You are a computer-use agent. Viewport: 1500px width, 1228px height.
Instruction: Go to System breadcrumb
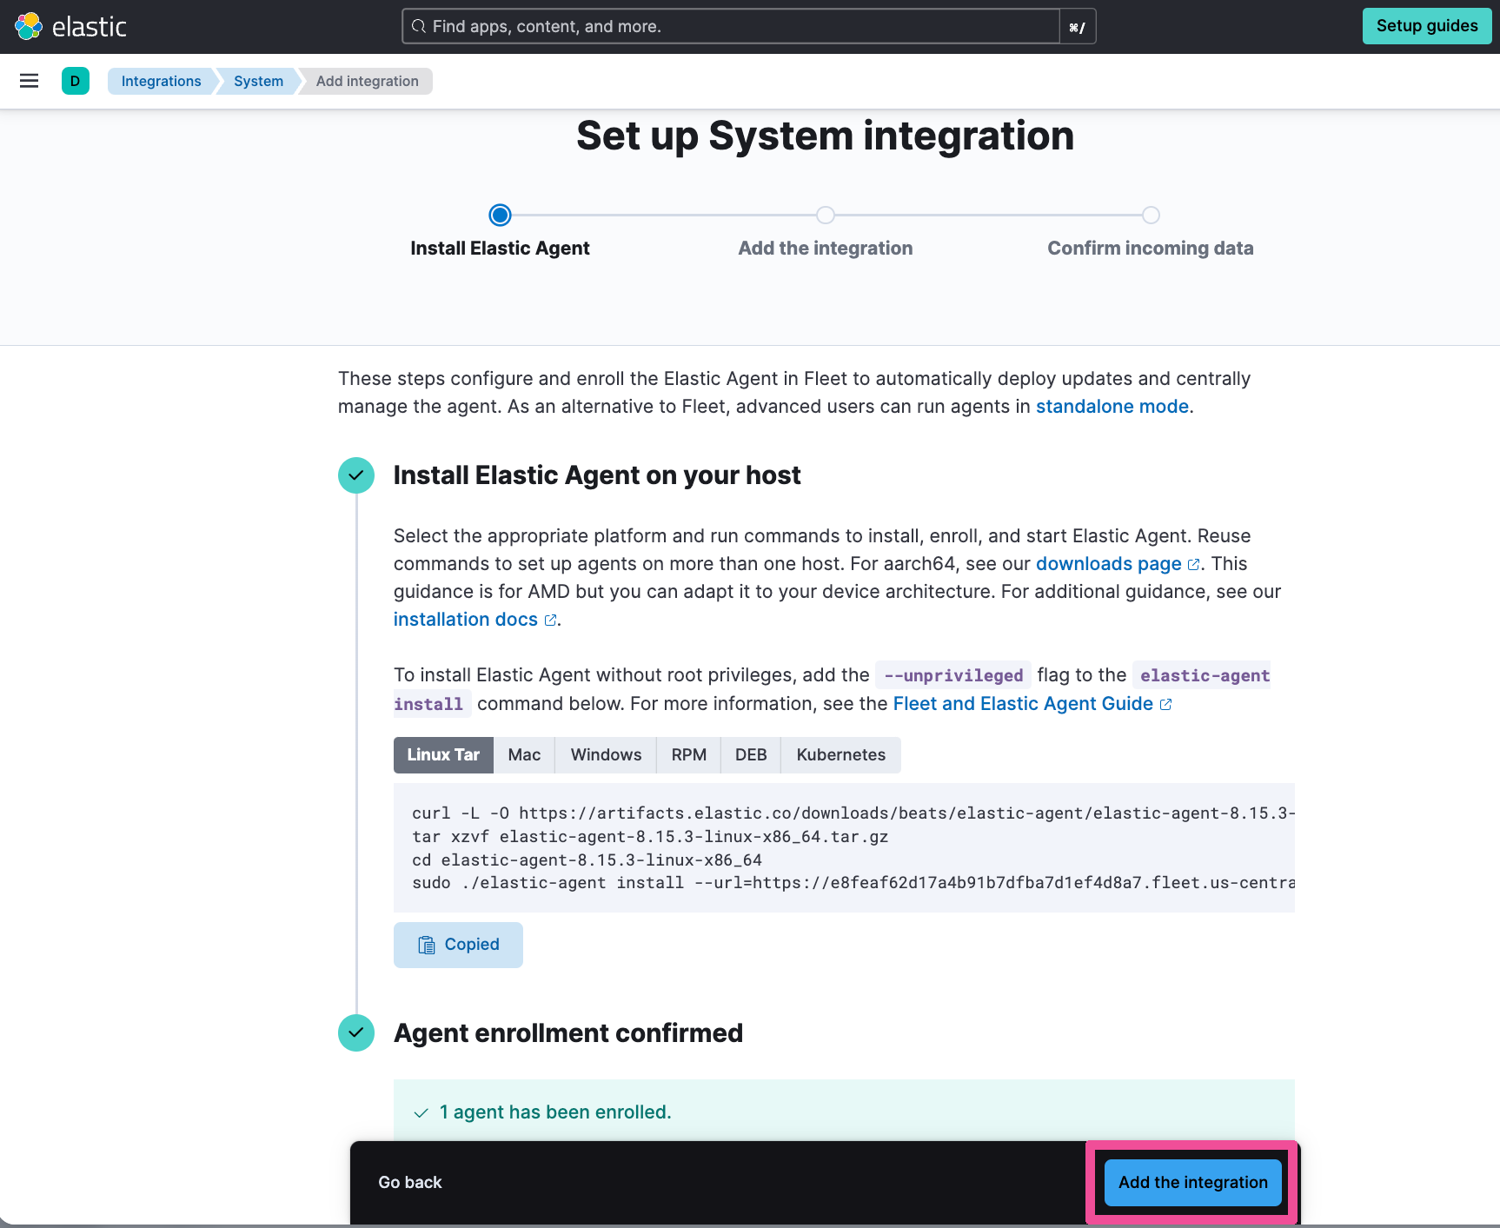[x=258, y=81]
